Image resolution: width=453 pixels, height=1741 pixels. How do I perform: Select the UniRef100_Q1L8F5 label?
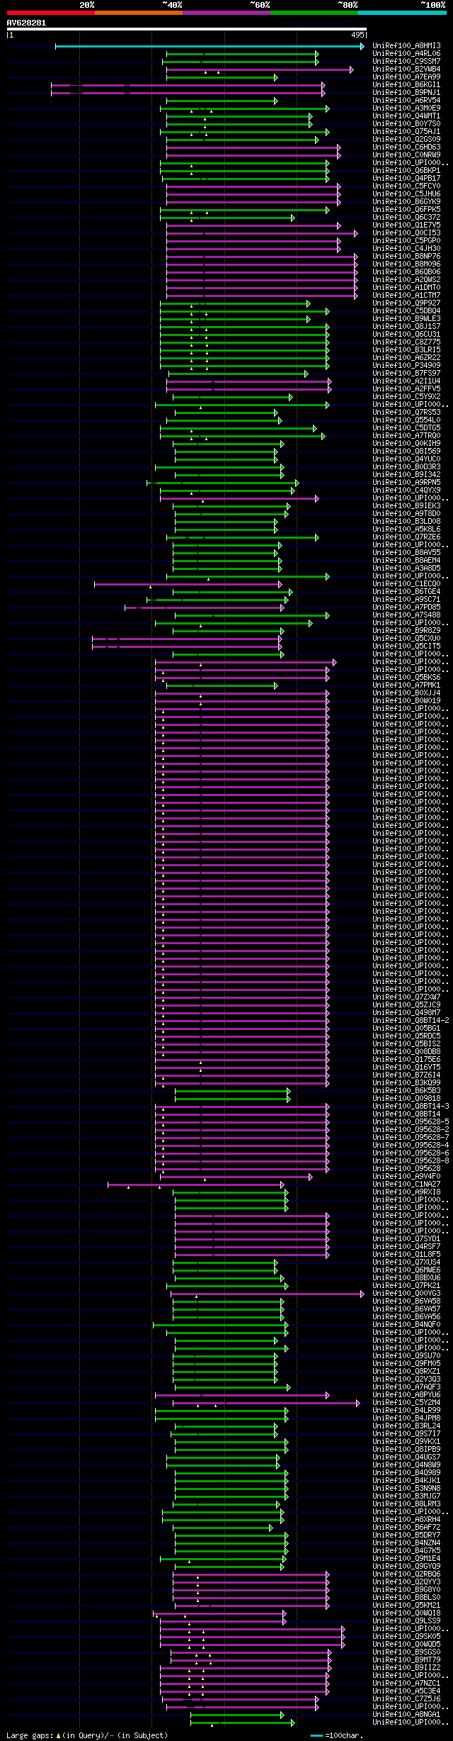(406, 1255)
